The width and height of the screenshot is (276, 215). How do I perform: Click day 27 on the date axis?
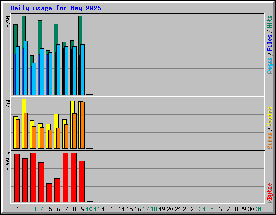[226, 209]
